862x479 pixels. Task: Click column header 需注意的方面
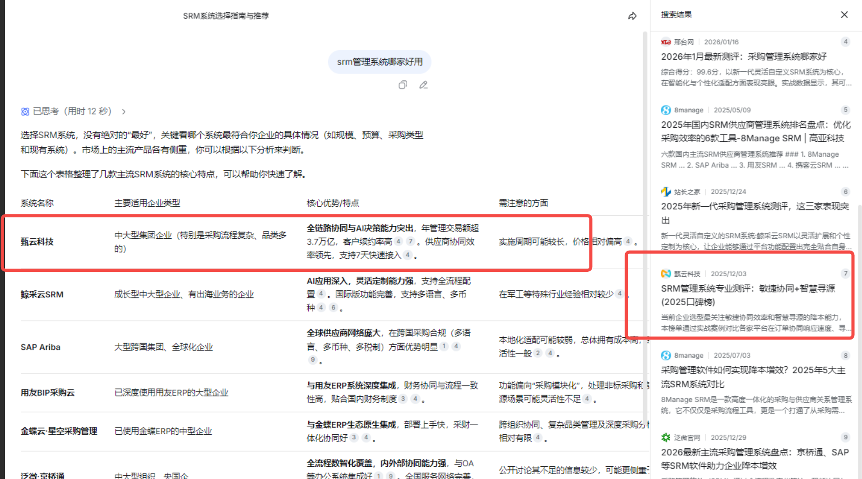(524, 203)
